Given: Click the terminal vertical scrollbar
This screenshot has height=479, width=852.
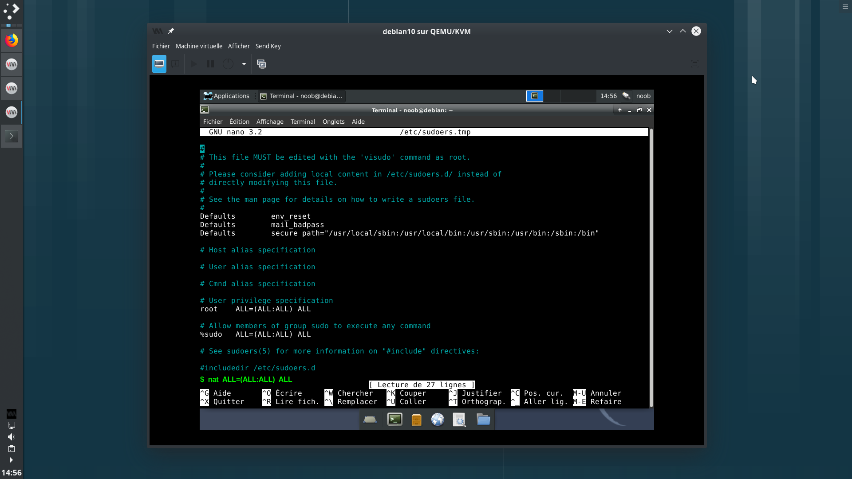Looking at the screenshot, I should click(x=651, y=267).
